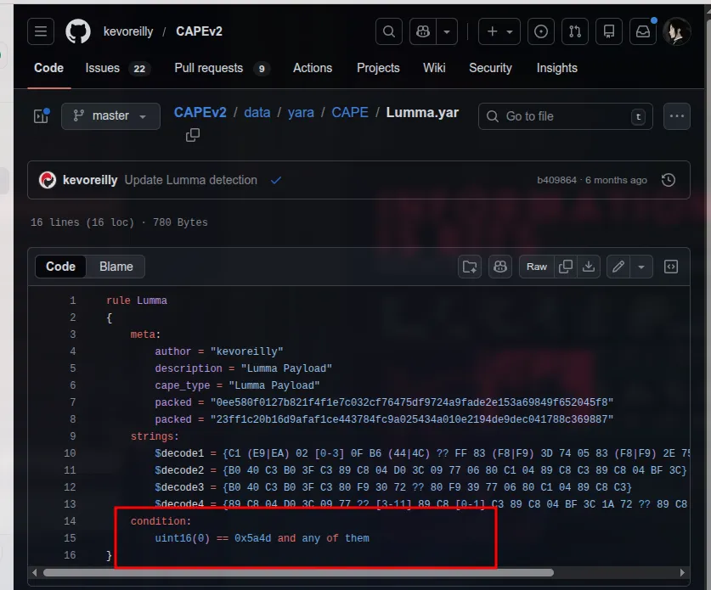
Task: Go to GitHub home via Octocat logo
Action: click(78, 31)
